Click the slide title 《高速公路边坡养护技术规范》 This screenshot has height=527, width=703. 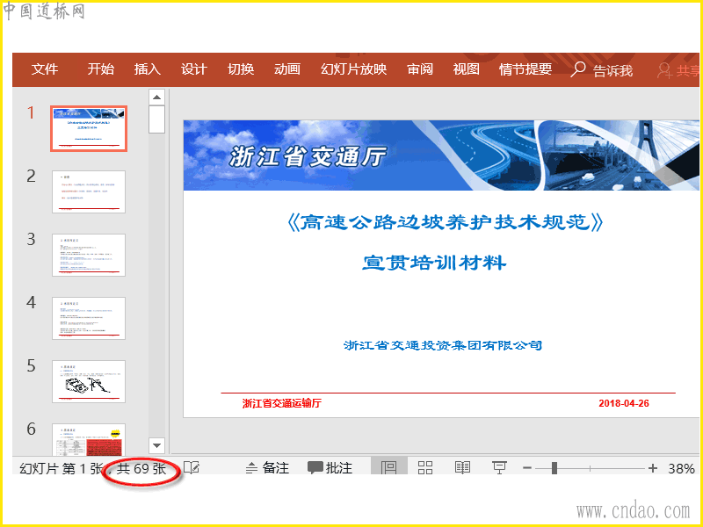pos(445,222)
